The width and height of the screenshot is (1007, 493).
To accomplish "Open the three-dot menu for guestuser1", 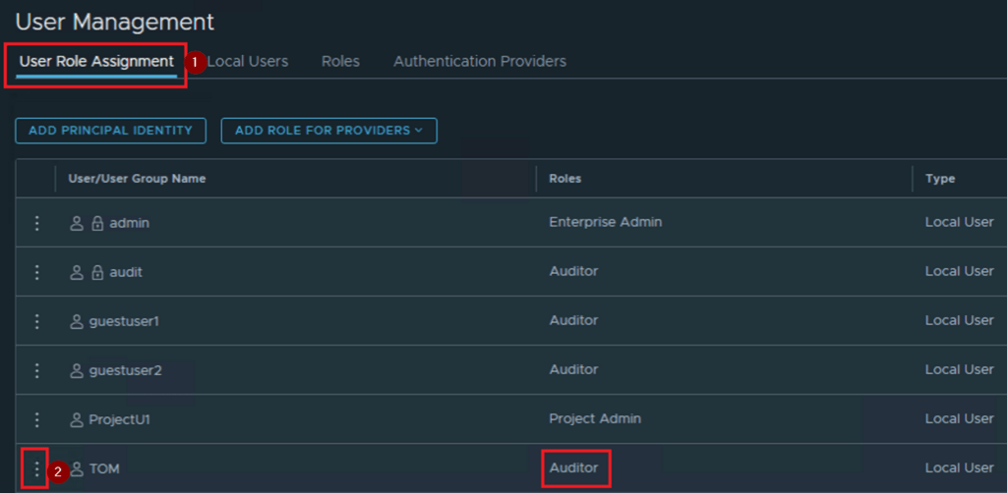I will coord(36,321).
